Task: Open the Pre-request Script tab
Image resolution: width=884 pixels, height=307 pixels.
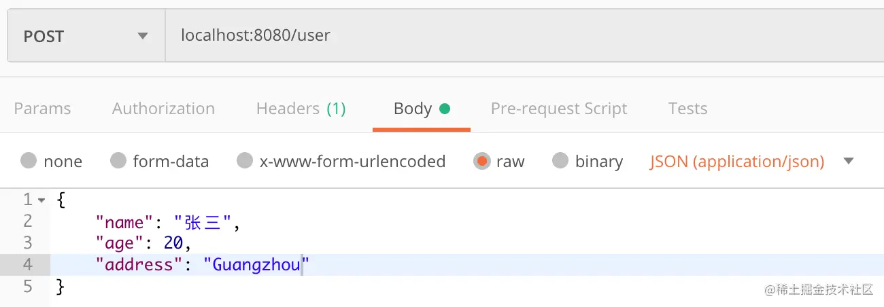Action: pos(559,109)
